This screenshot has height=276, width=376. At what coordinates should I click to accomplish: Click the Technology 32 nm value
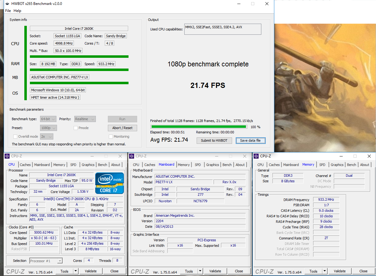coord(38,191)
